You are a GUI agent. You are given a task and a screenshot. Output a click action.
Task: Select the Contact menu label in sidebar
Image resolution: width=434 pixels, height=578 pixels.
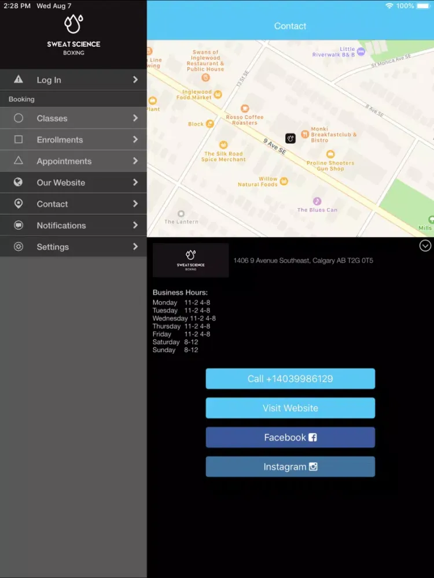click(52, 204)
